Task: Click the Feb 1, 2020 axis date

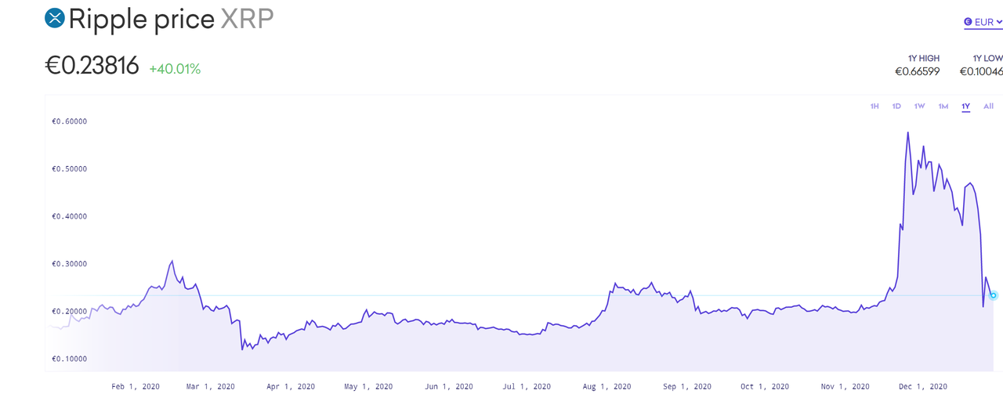Action: (136, 386)
